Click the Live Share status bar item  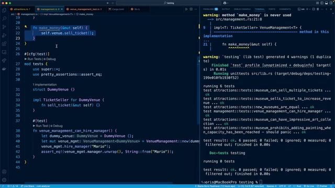[x=27, y=186]
